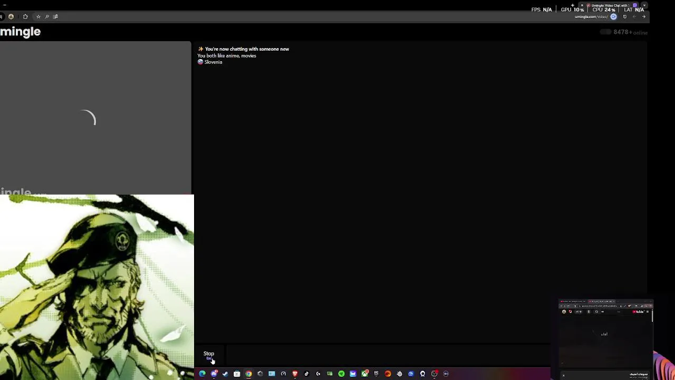Open Logitech G HUB from the taskbar

click(318, 374)
